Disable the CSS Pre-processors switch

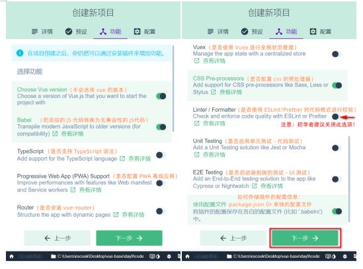(337, 85)
